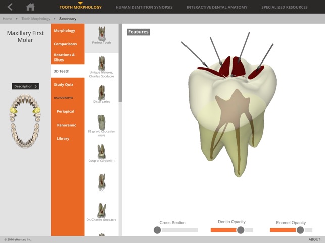
Task: Click Home in the breadcrumb
Action: point(7,19)
